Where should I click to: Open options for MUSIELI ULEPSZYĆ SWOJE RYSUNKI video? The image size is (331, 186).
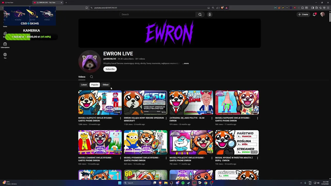coord(120,118)
